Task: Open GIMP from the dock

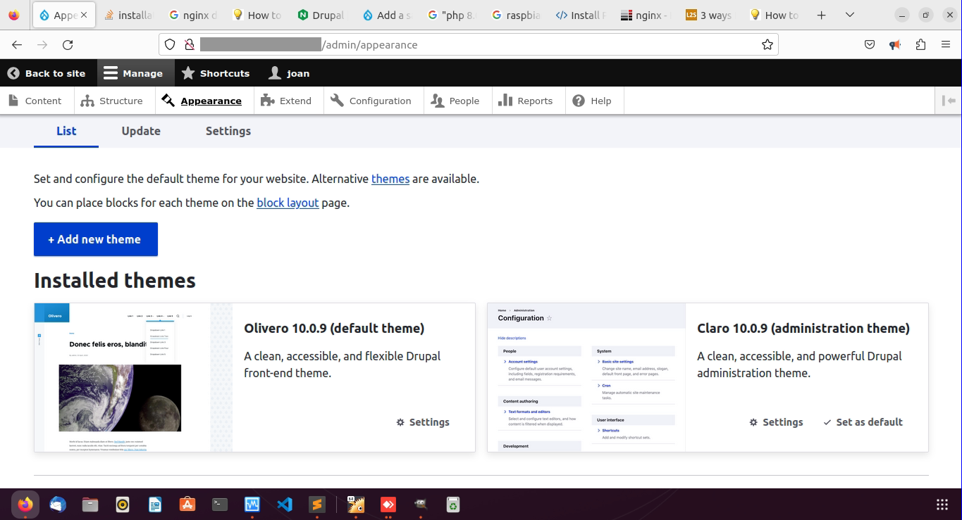Action: tap(420, 505)
